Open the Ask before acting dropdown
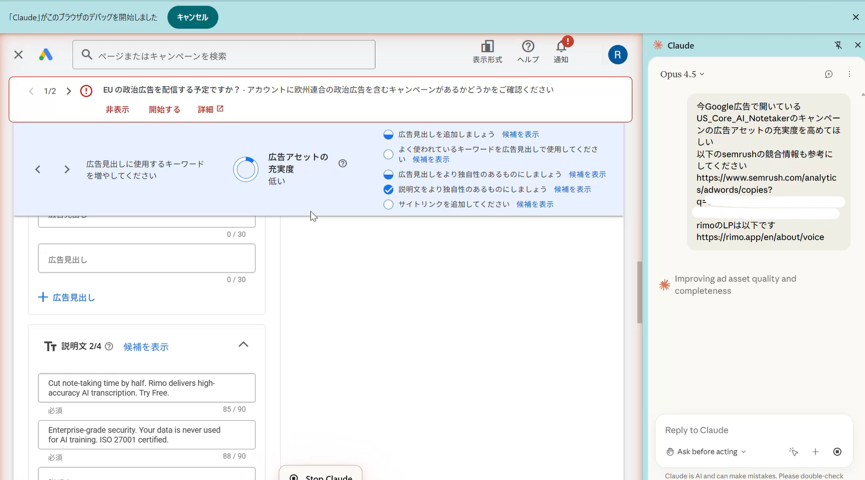 click(x=707, y=452)
